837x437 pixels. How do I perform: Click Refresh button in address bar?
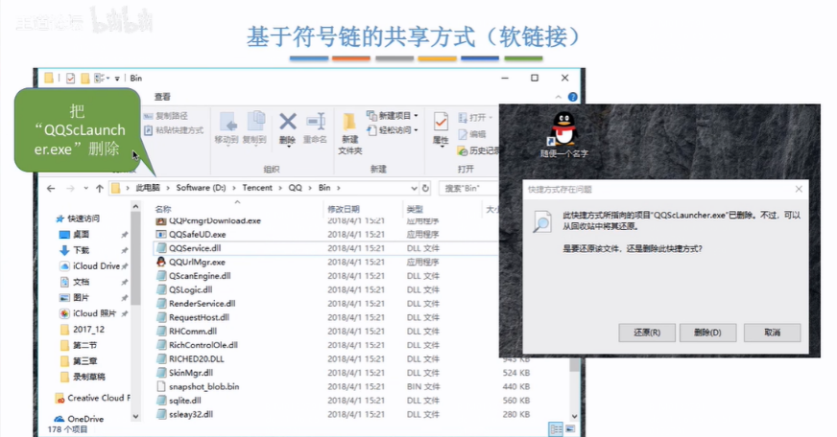tap(425, 188)
